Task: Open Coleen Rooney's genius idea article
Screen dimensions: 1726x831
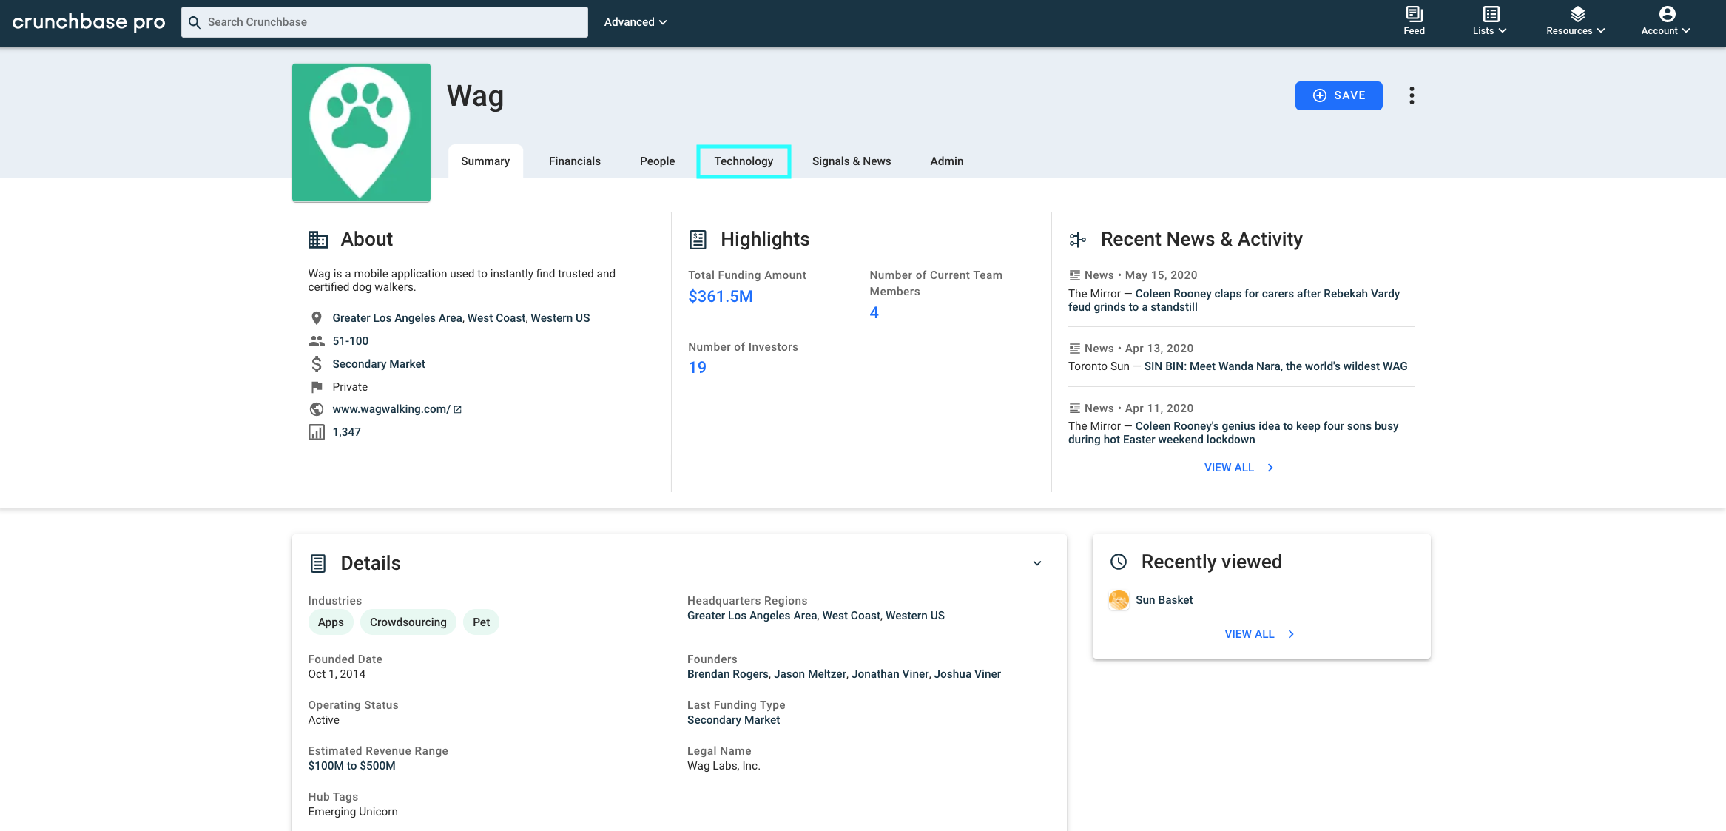Action: (x=1233, y=433)
